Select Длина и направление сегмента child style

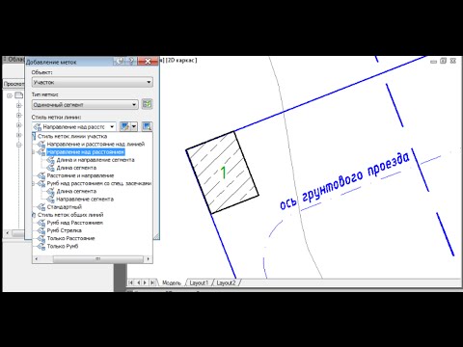coord(95,160)
